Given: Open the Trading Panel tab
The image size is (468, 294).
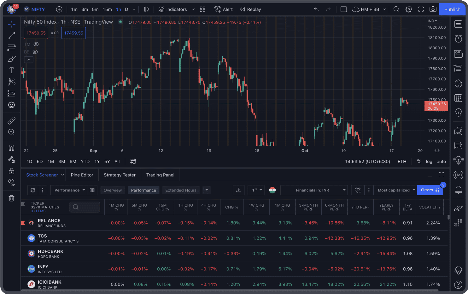Looking at the screenshot, I should pyautogui.click(x=160, y=175).
